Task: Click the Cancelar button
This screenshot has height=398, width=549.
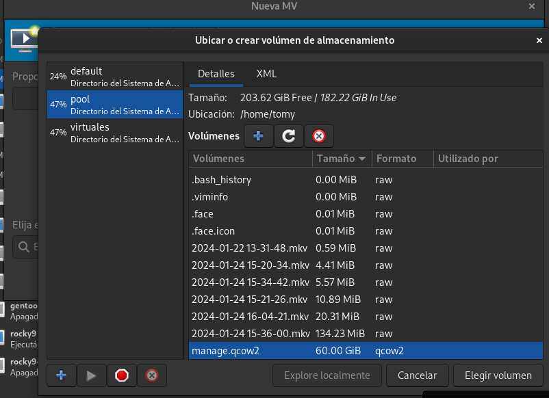Action: [417, 375]
